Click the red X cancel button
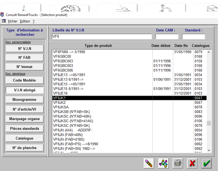The width and height of the screenshot is (219, 171). point(192,163)
